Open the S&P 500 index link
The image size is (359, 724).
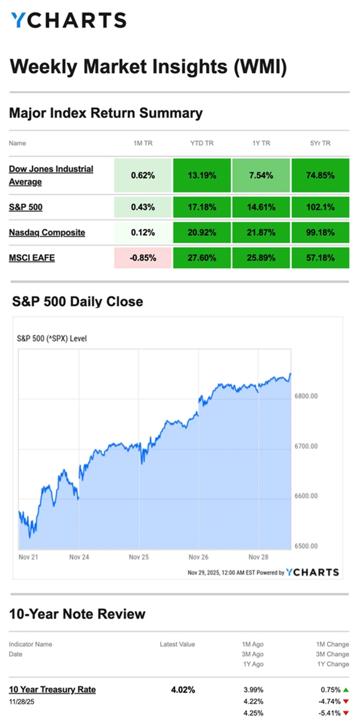(26, 207)
